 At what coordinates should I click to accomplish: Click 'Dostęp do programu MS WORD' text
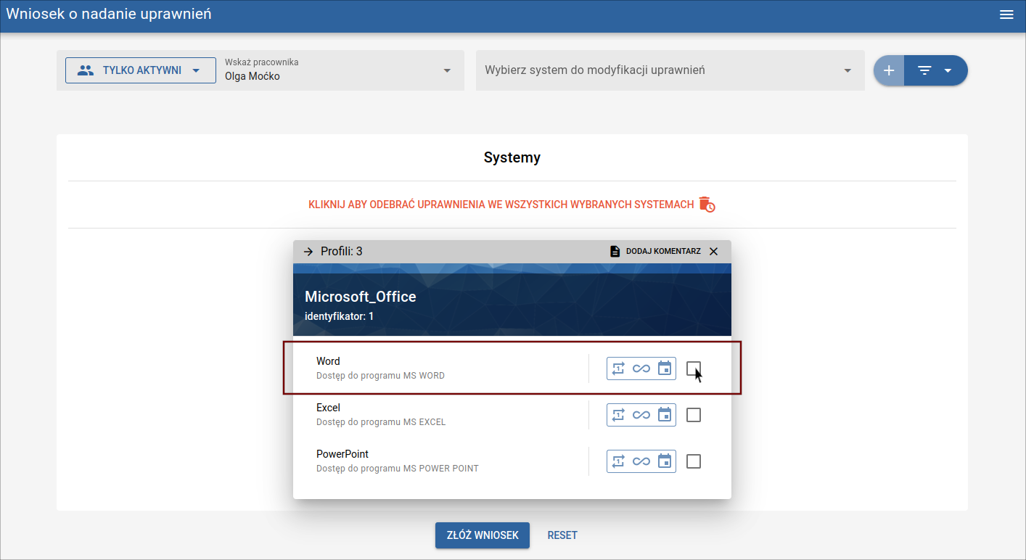(x=380, y=376)
